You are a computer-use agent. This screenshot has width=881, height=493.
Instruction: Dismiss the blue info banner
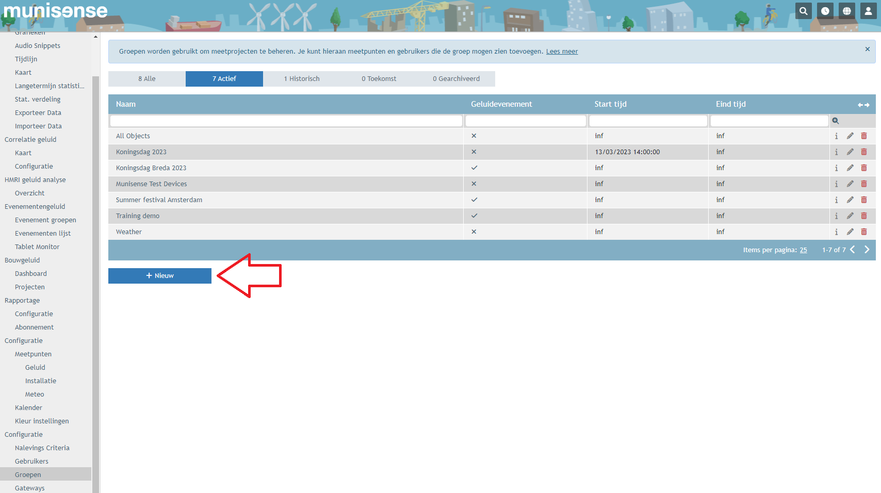pos(868,49)
